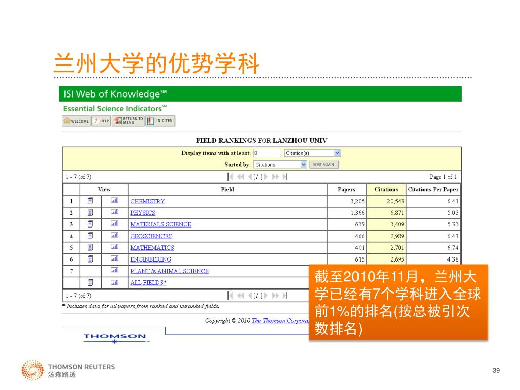Open graph icon for Physics row
Viewport: 520px width, 390px height.
(x=114, y=212)
